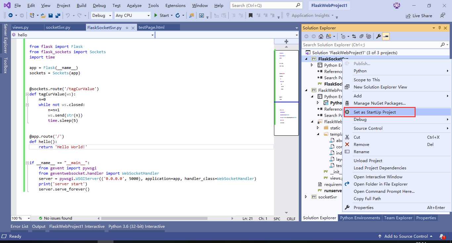Click the Visual Studio logo icon
452x243 pixels.
point(7,5)
